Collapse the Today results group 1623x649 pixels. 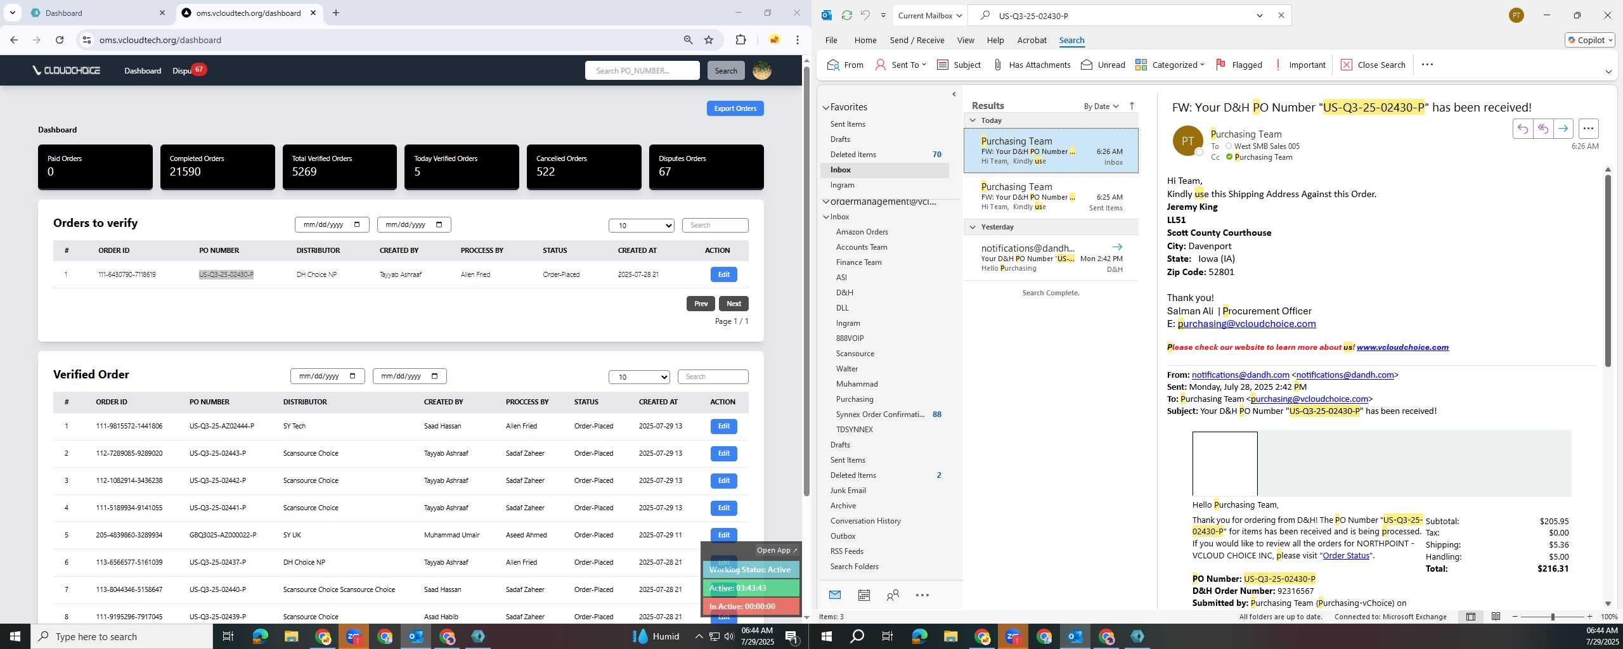coord(973,120)
